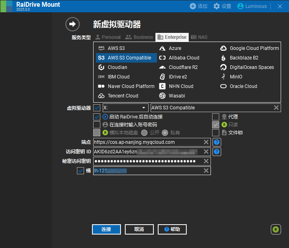Viewport: 289px width, 248px height.
Task: Enable entering credentials at connect time
Action: click(97, 125)
